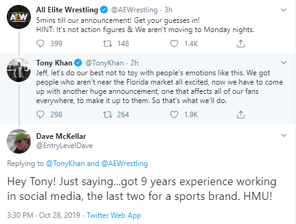
Task: Open the 3:30 PM Oct 28, 2019 timestamp
Action: pyautogui.click(x=44, y=215)
